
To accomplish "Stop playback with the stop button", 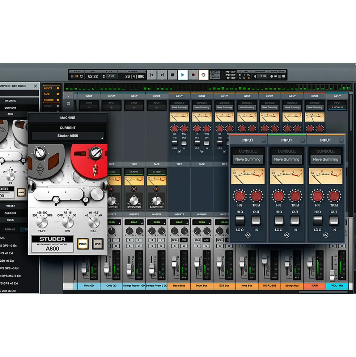I will point(172,75).
